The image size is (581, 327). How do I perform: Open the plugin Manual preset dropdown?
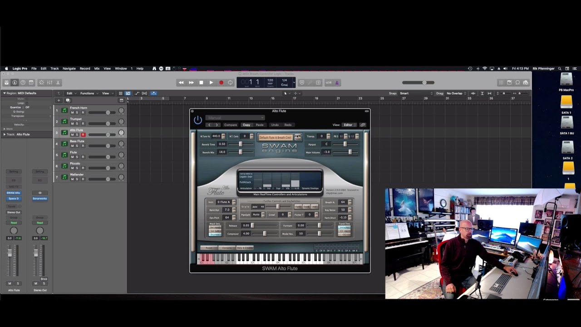point(235,118)
